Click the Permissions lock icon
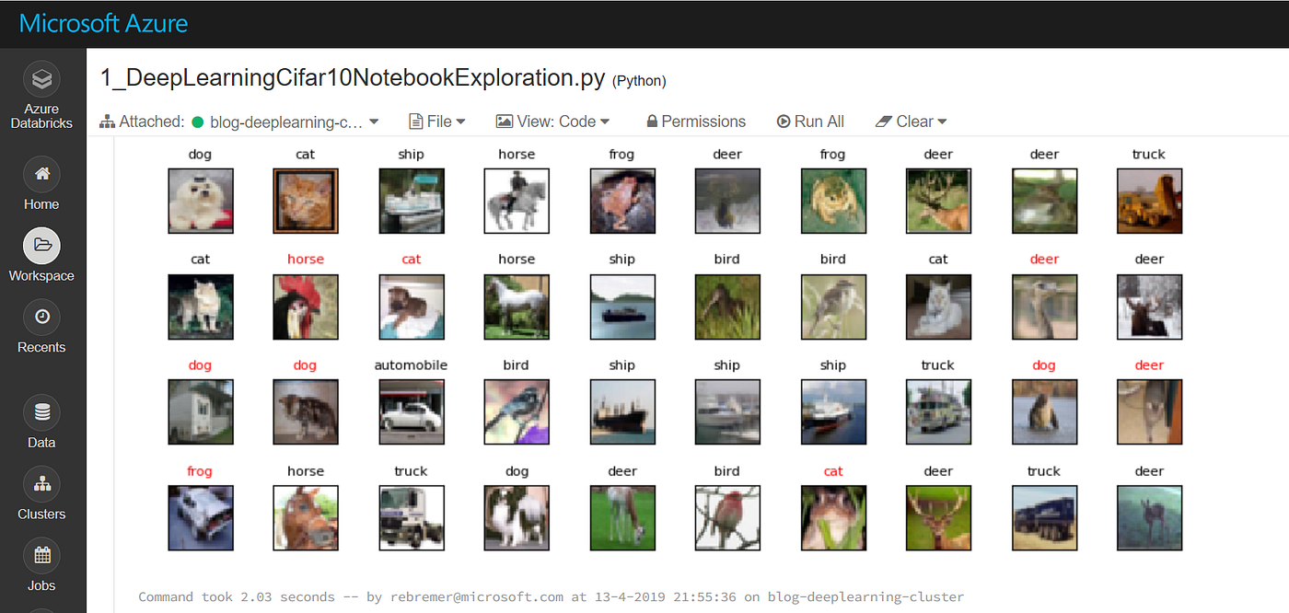The image size is (1289, 613). pos(653,121)
